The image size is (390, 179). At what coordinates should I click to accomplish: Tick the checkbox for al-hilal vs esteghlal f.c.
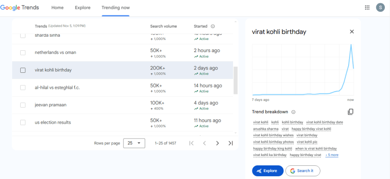click(23, 87)
